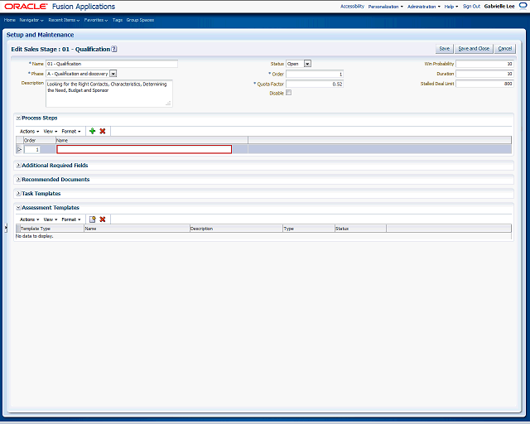Create new assessment template entry icon
Screen dimensions: 530x424
pos(92,219)
